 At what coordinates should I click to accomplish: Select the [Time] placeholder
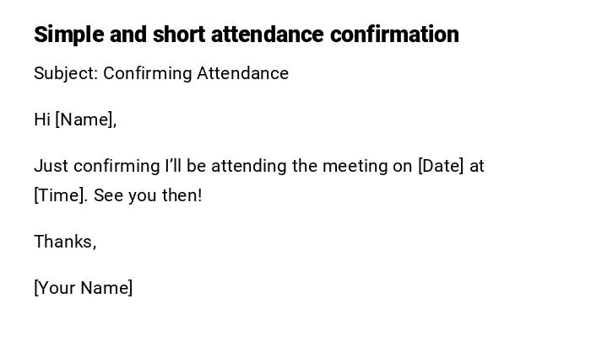coord(60,195)
